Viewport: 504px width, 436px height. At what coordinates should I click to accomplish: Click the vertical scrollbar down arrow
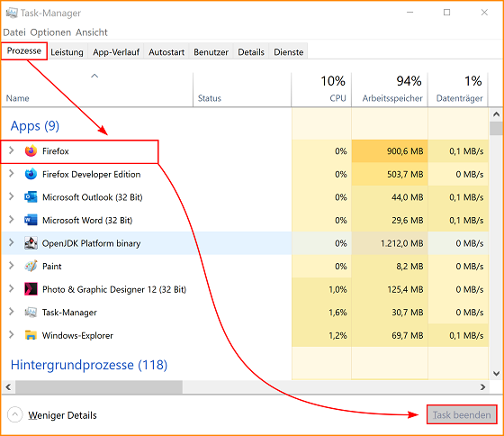click(x=496, y=374)
